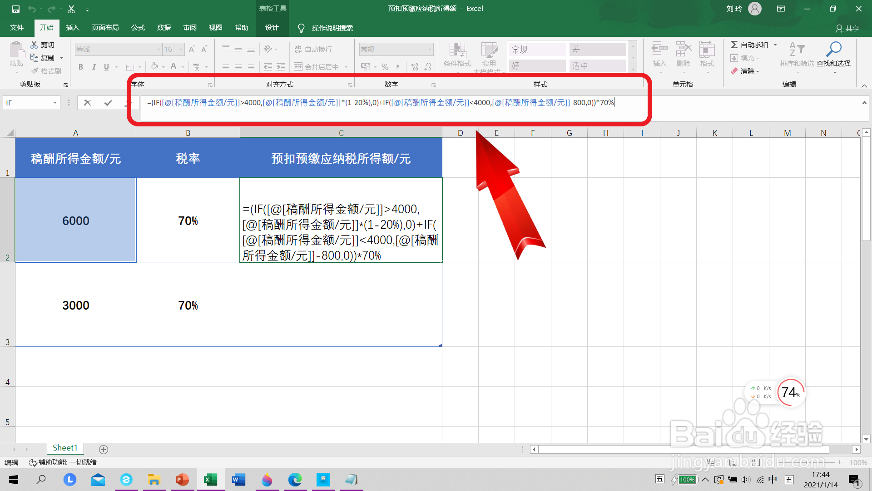Image resolution: width=872 pixels, height=491 pixels.
Task: Switch to the Insert ribbon tab
Action: [x=72, y=28]
